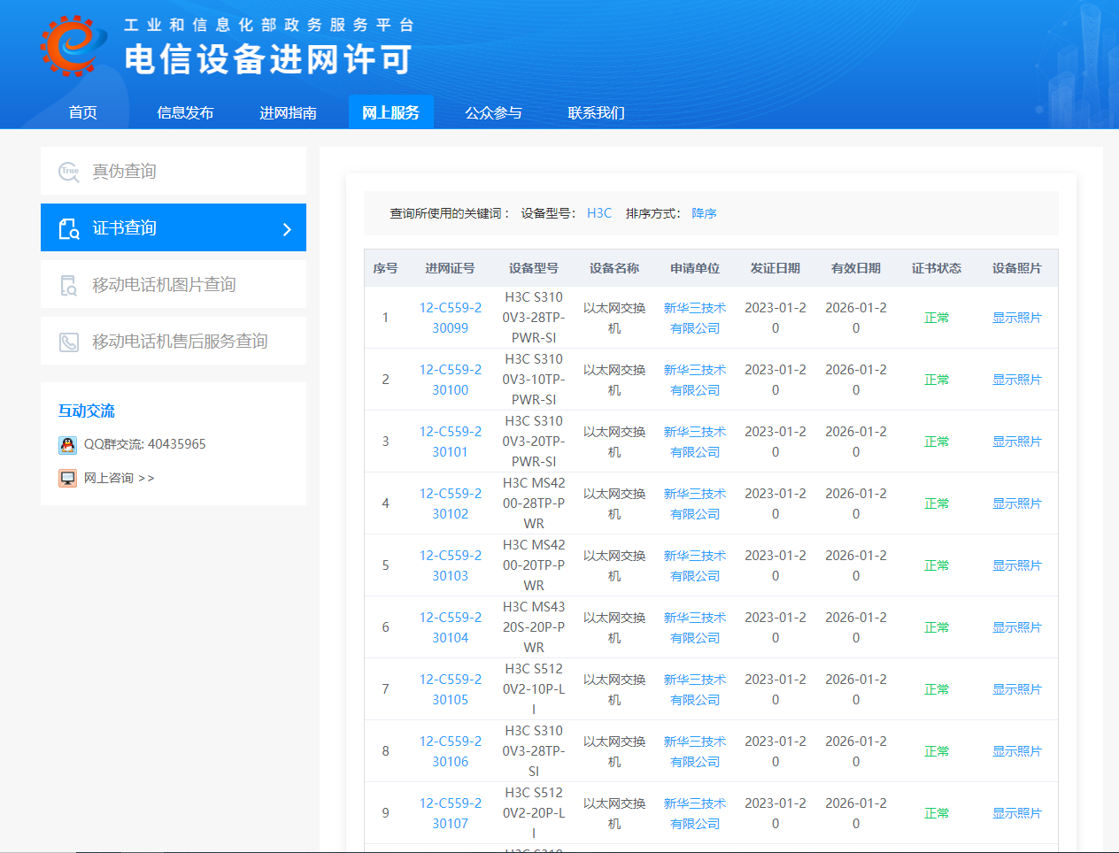Click the 移动电话机售后服务查询 phone icon
The image size is (1119, 853).
click(x=69, y=342)
